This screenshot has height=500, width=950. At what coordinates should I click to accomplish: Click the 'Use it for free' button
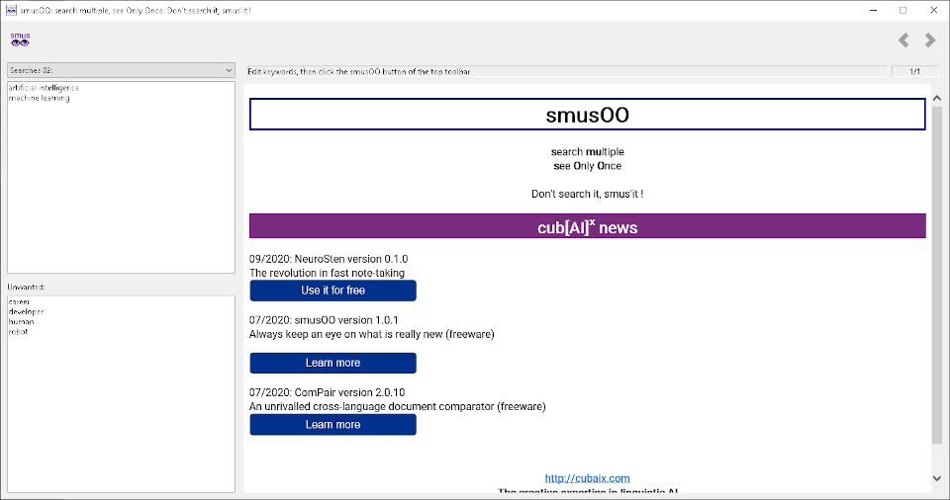point(332,291)
